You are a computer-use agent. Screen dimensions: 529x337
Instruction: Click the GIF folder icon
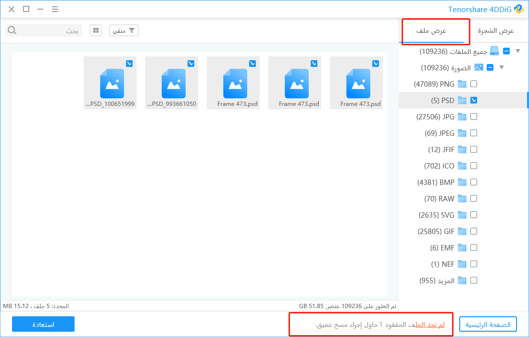pyautogui.click(x=462, y=231)
